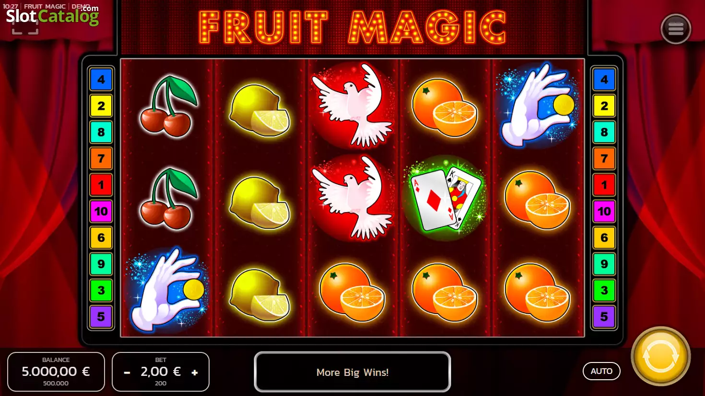The image size is (705, 396).
Task: Click the More Big Wins! message panel
Action: pos(352,372)
